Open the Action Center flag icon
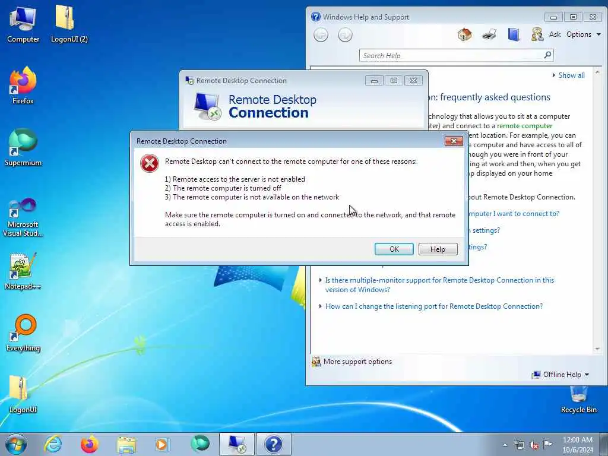 click(547, 445)
